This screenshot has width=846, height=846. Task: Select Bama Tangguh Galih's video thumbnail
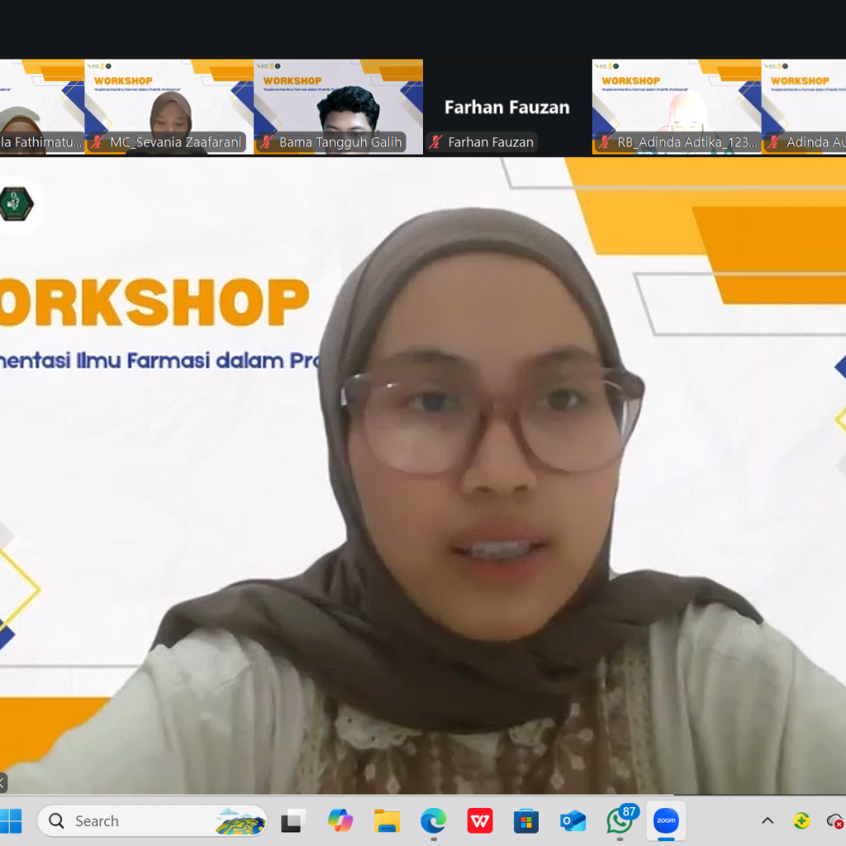[338, 106]
